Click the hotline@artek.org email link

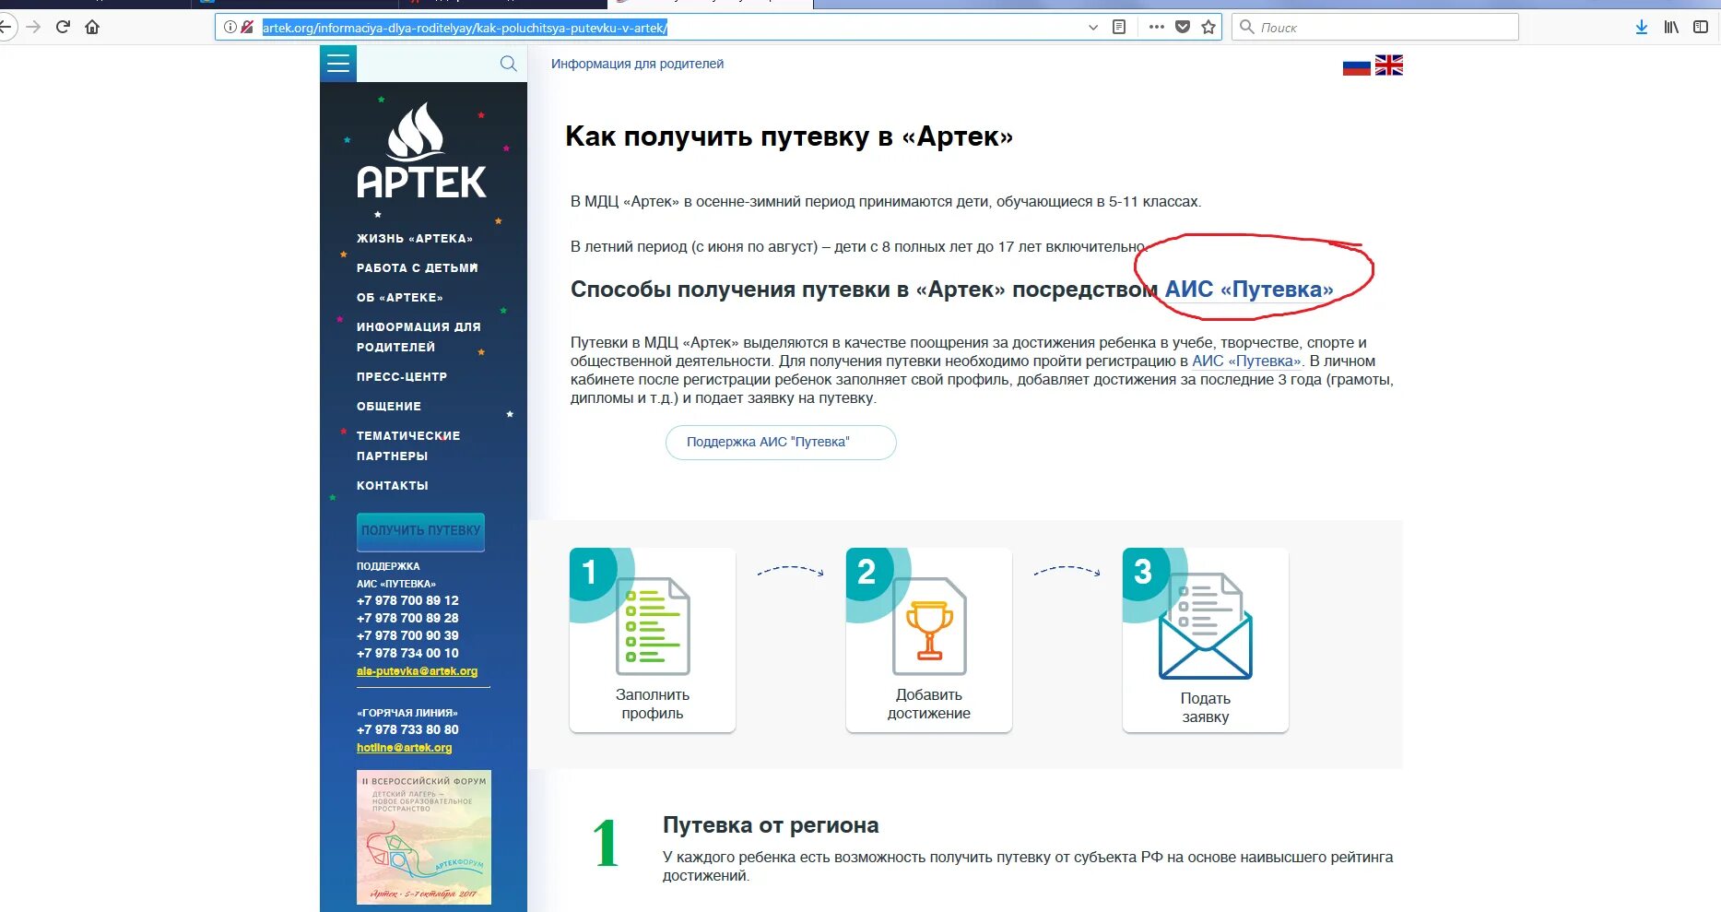click(404, 748)
